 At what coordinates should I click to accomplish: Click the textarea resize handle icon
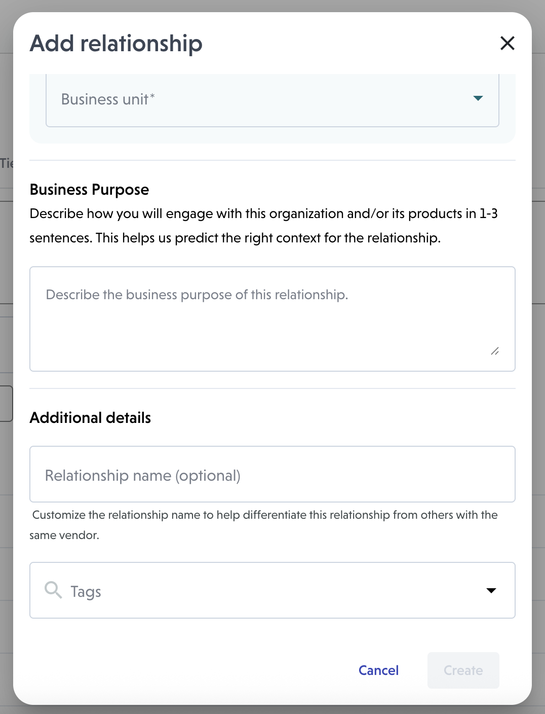(495, 351)
